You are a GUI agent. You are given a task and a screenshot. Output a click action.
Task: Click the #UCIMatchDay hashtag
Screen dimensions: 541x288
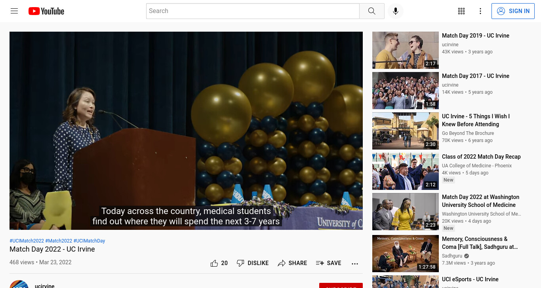tap(89, 241)
